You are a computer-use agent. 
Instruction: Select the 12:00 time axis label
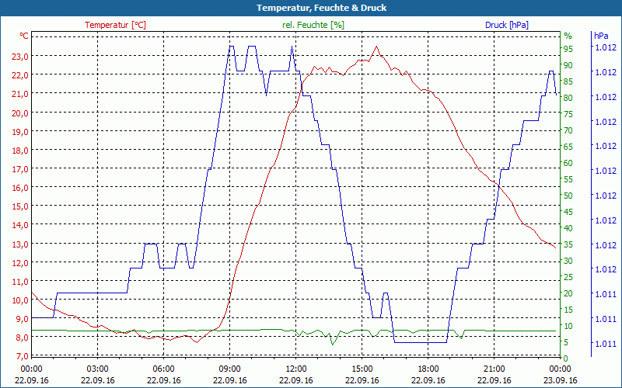[296, 369]
